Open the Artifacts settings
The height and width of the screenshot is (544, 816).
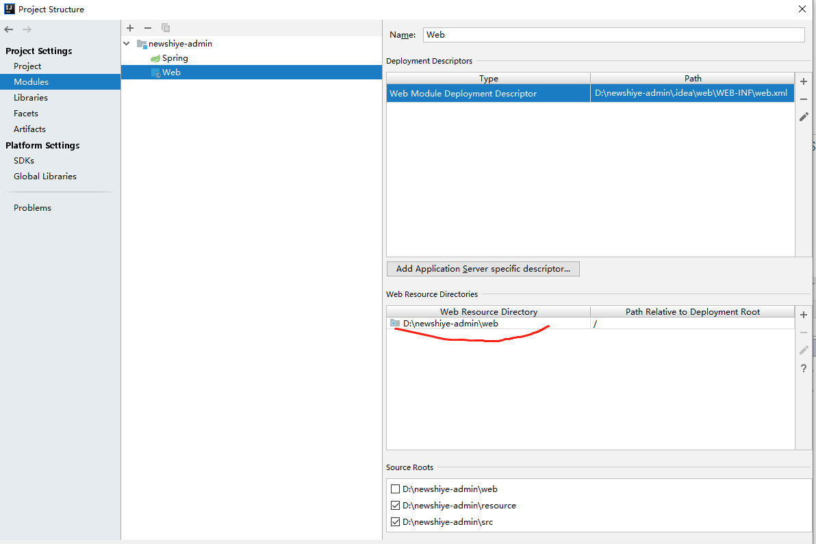tap(29, 129)
